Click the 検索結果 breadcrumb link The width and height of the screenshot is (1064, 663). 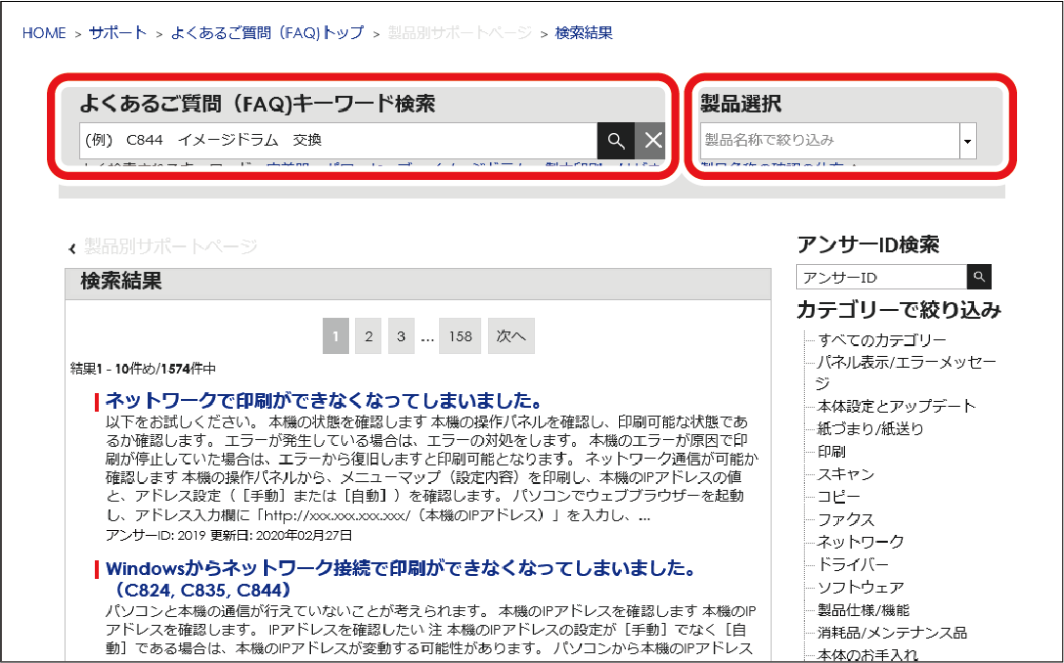click(584, 33)
